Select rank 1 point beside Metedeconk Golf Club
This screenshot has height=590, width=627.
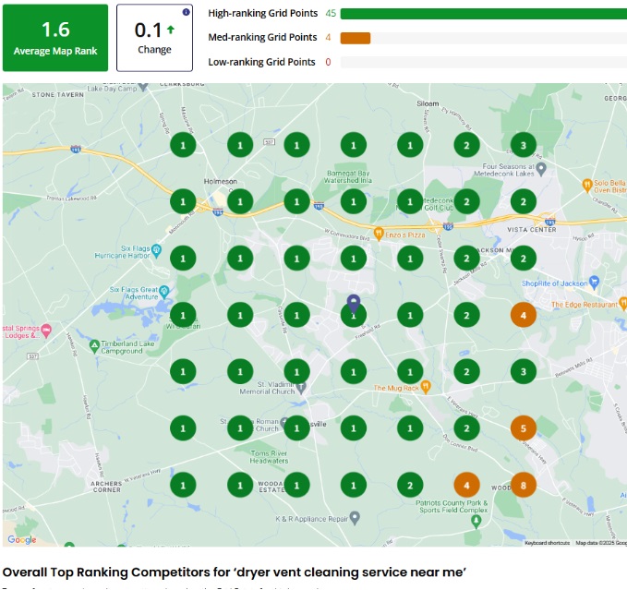(x=410, y=201)
